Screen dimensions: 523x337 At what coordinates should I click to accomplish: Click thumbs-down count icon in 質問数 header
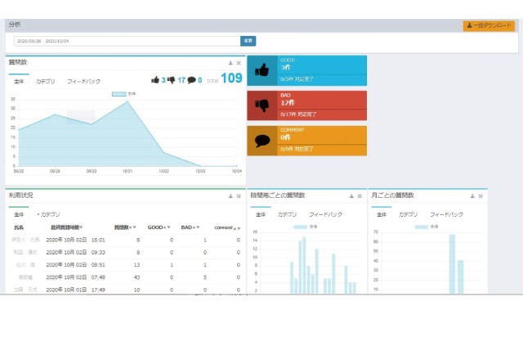pyautogui.click(x=171, y=80)
